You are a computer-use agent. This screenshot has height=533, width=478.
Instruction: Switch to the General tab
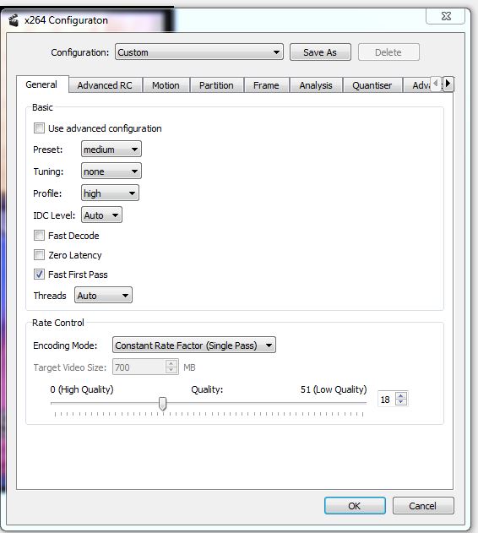pyautogui.click(x=41, y=84)
